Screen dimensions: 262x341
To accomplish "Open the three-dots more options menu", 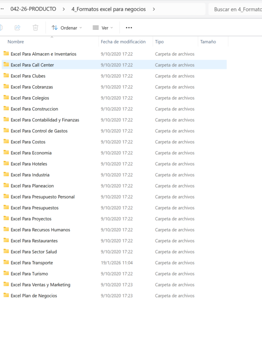I will tap(128, 28).
